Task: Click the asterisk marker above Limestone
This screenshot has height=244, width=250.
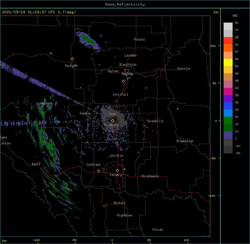Action: tap(45, 100)
